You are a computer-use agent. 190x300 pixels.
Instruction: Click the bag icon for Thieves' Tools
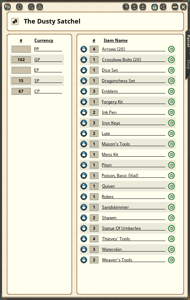(x=84, y=239)
